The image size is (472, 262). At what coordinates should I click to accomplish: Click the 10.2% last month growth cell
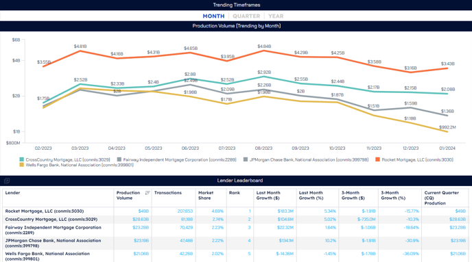[331, 240]
